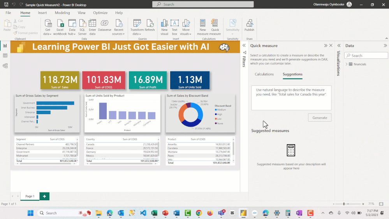Screen dimensions: 389x219
Task: Click the Data pane search field
Action: click(x=366, y=56)
